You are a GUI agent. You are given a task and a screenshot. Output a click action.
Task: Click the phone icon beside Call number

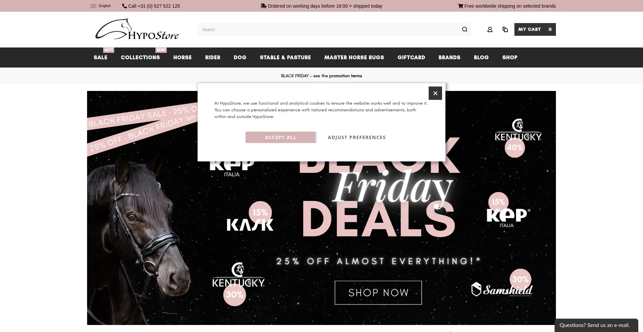[x=125, y=6]
